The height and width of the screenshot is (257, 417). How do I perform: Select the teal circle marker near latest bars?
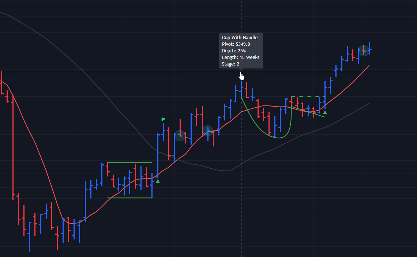[364, 50]
